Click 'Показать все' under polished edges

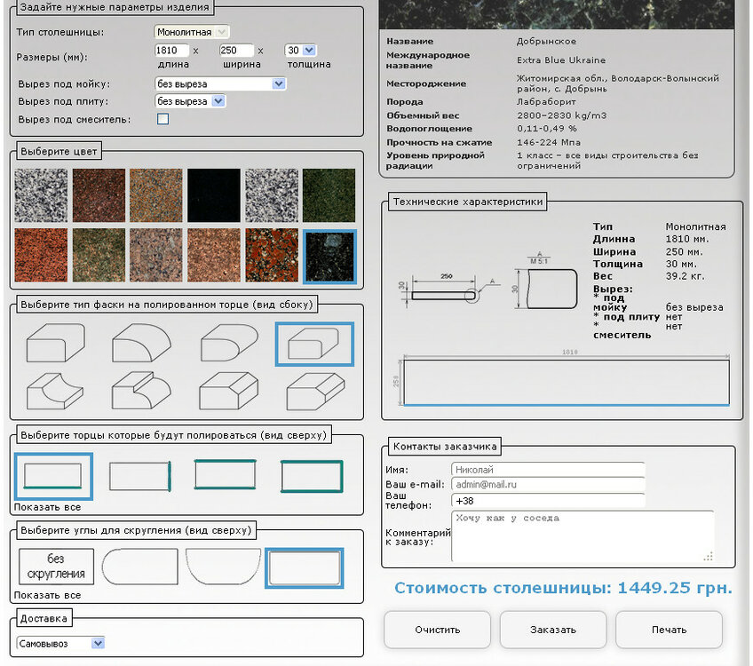[47, 507]
